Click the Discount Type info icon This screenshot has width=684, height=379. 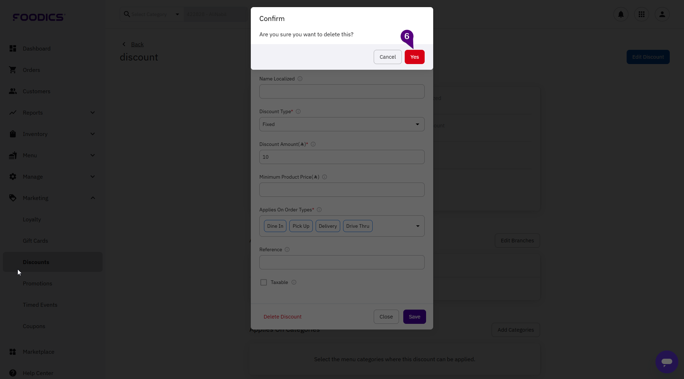(x=298, y=111)
